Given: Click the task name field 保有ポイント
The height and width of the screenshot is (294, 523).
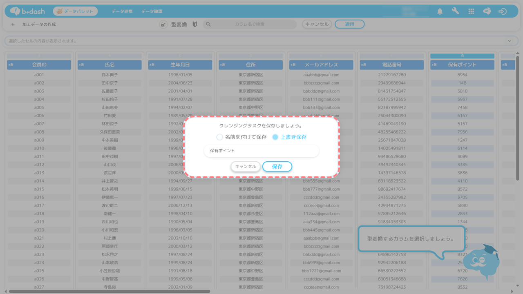Looking at the screenshot, I should point(261,151).
